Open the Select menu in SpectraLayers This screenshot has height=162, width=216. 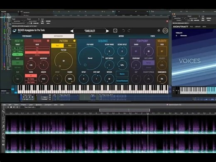point(16,105)
